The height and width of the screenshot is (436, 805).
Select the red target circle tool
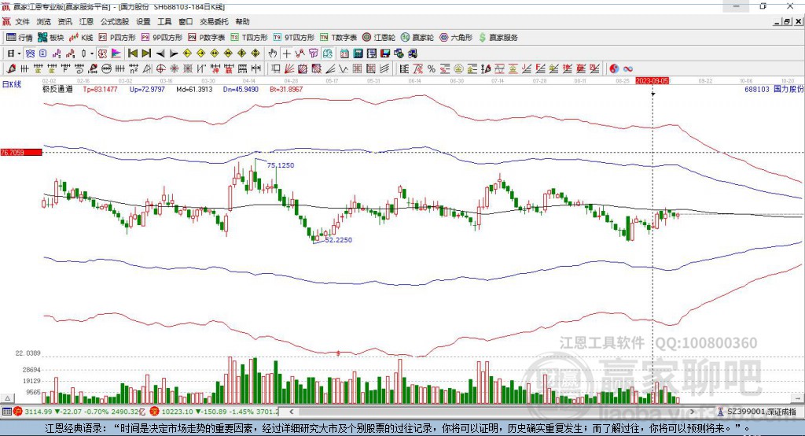coord(160,68)
